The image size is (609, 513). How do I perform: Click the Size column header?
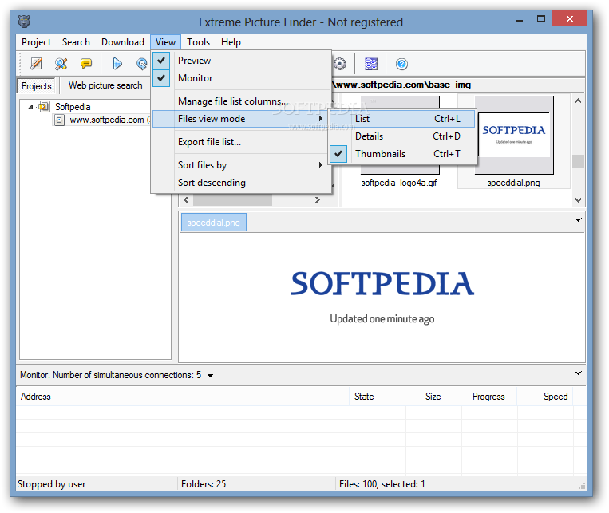[x=433, y=397]
